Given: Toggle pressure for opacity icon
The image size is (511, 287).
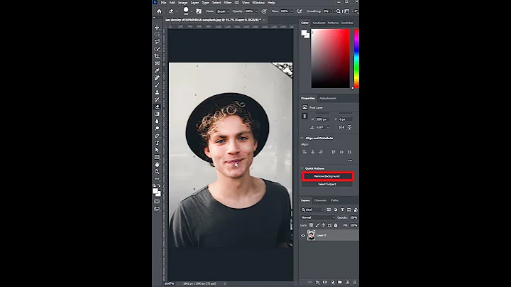Looking at the screenshot, I should click(263, 11).
